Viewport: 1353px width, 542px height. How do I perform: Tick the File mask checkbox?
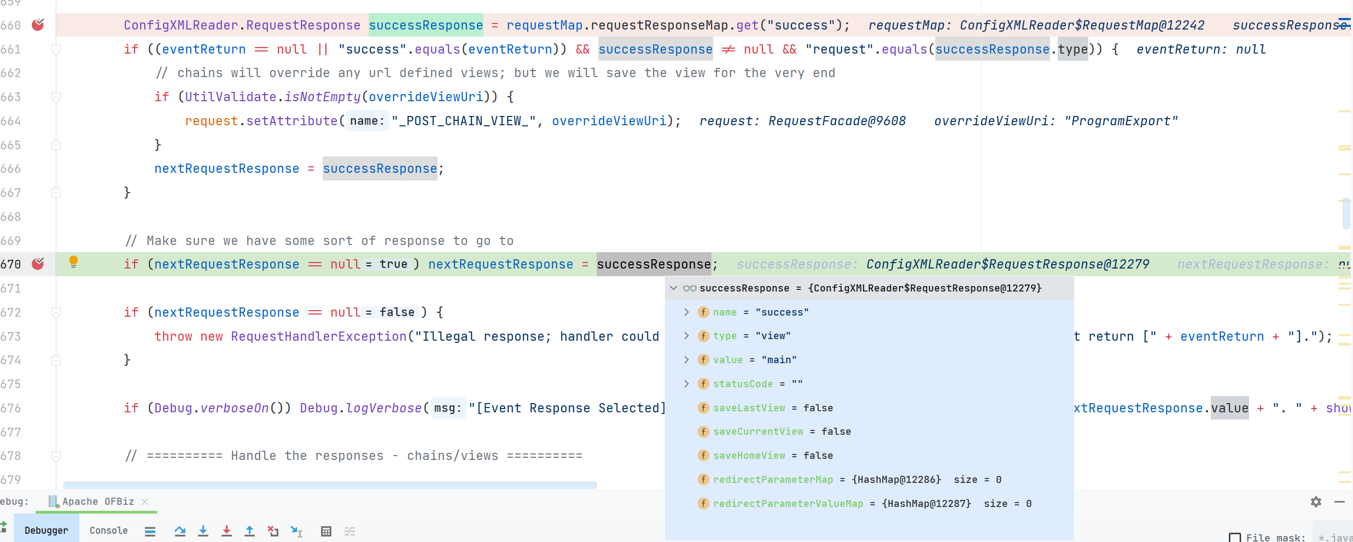coord(1234,538)
